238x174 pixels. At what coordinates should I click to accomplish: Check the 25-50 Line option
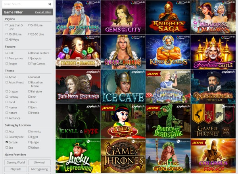click(29, 34)
